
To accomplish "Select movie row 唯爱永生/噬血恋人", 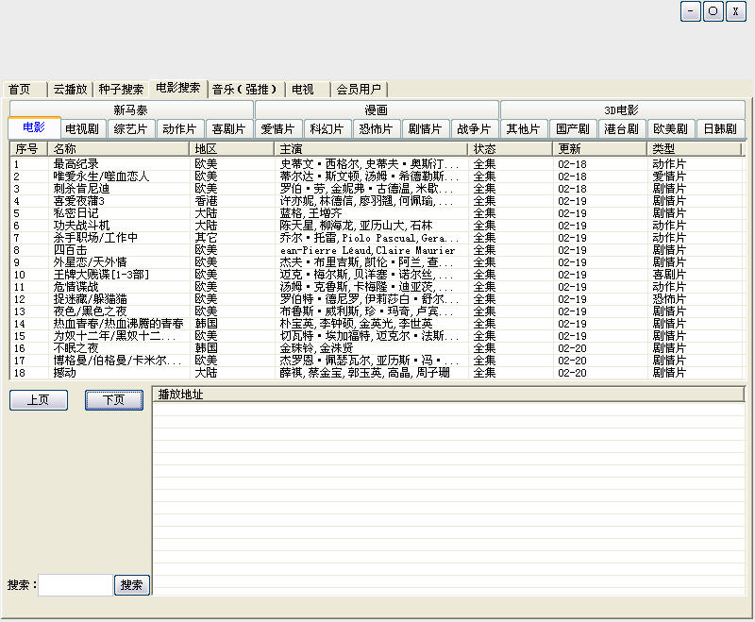I will tap(377, 177).
